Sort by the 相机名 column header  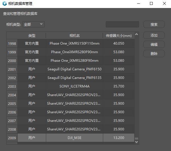click(x=74, y=35)
